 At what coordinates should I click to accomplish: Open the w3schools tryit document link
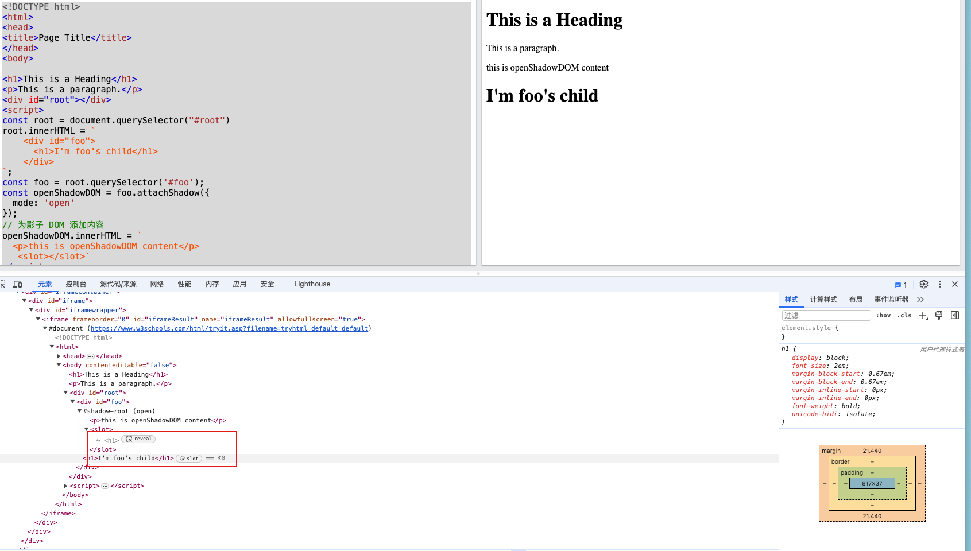point(230,329)
